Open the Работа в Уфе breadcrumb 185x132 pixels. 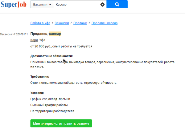[40, 23]
